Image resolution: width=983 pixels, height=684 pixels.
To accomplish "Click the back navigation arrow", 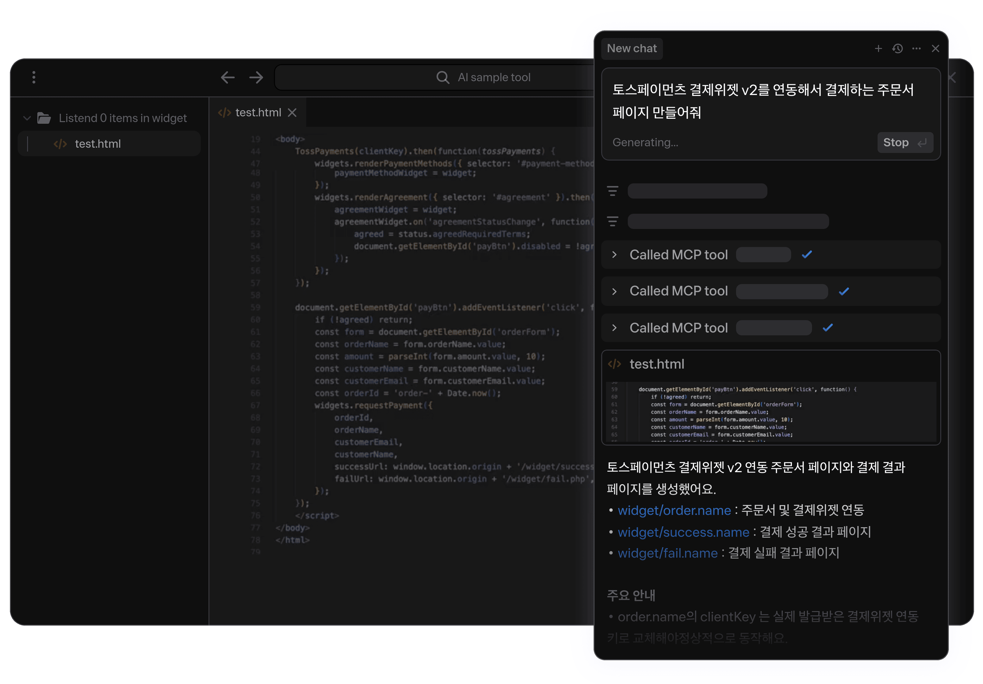I will pos(228,77).
